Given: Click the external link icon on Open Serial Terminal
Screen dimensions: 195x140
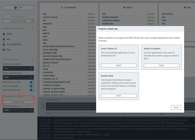Looking at the screenshot, I should point(32,21).
